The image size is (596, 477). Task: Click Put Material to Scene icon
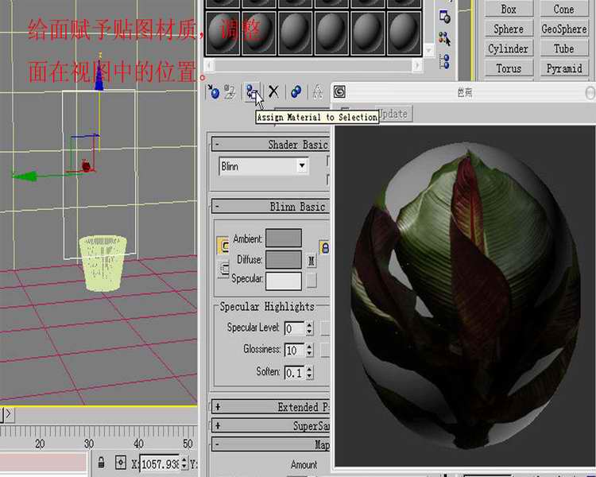[230, 91]
